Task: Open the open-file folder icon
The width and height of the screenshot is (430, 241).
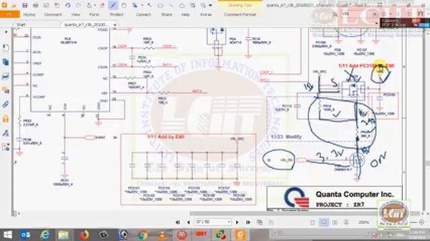Action: 14,5
